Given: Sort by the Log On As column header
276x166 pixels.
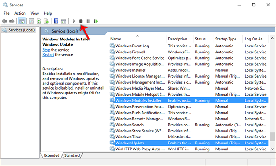Looking at the screenshot, I should (255, 39).
